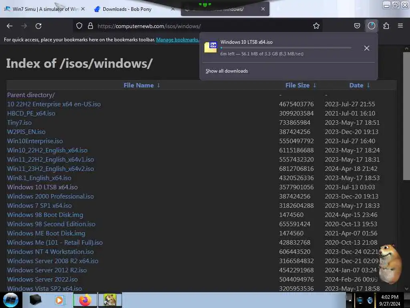Screen dimensions: 410x308
Task: Download Windows NT 4 Workstation.iso
Action: tap(50, 252)
